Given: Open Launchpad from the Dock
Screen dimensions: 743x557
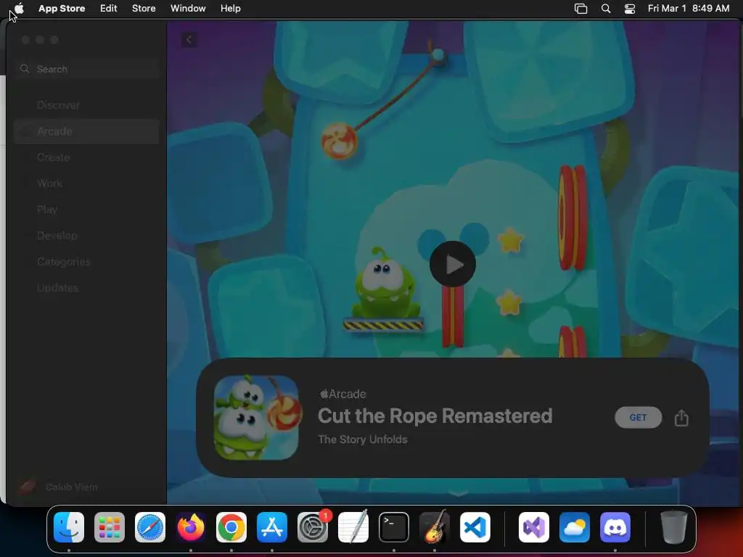Looking at the screenshot, I should [x=110, y=527].
